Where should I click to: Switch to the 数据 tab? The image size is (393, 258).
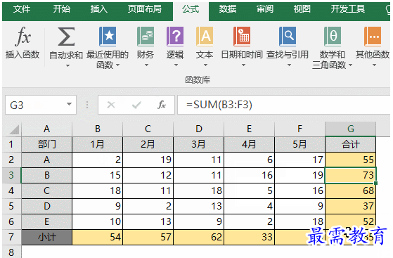click(228, 9)
